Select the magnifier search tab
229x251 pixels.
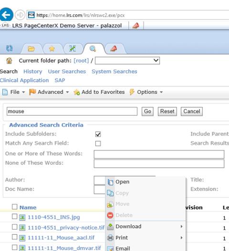pyautogui.click(x=93, y=49)
